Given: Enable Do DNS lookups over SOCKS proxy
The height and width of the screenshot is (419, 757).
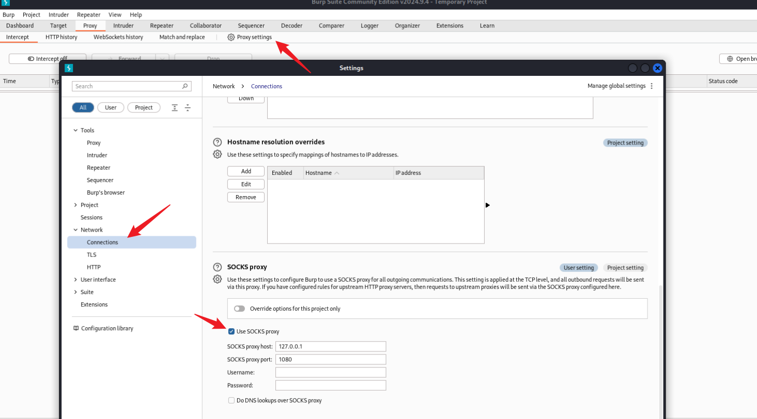Looking at the screenshot, I should (x=231, y=400).
